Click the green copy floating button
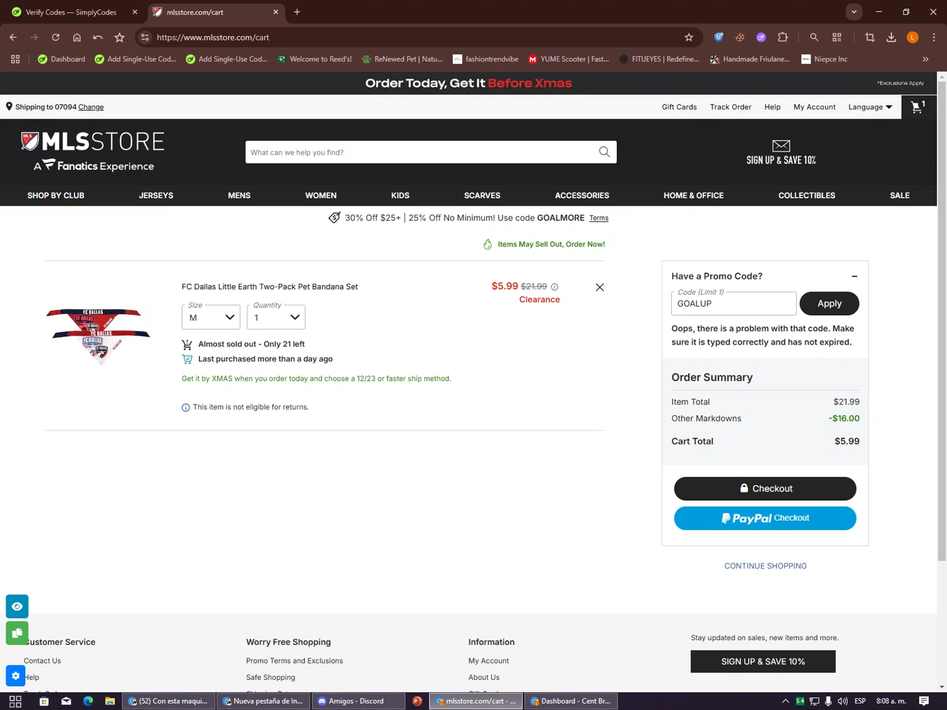This screenshot has width=947, height=710. [17, 633]
